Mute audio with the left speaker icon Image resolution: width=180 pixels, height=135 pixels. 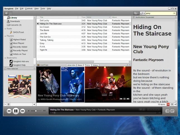pos(29,111)
